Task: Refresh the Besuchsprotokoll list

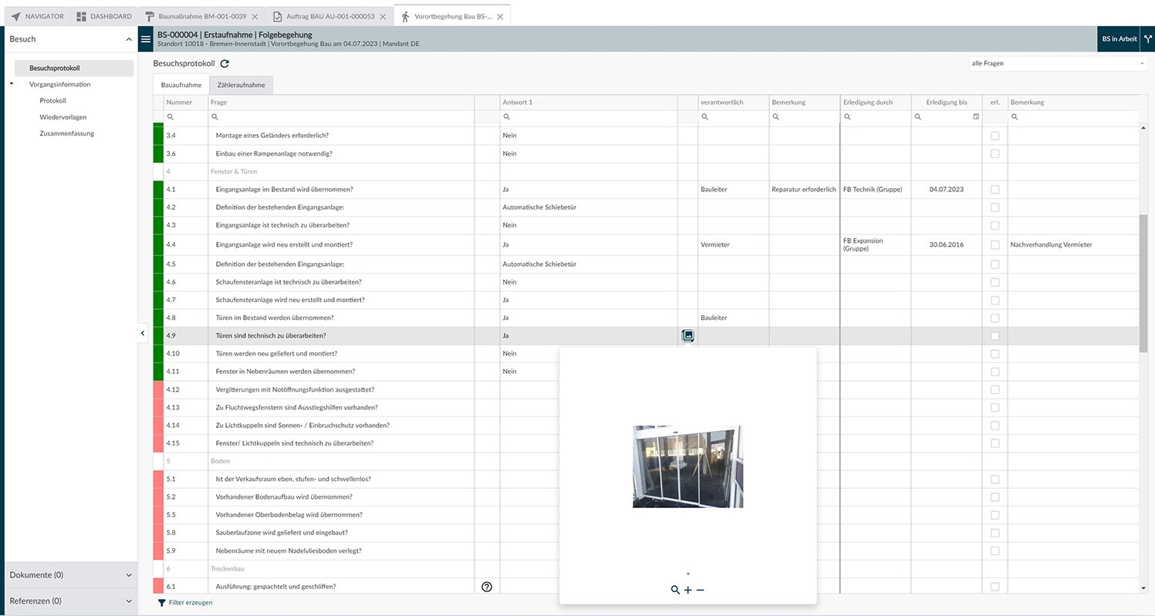Action: (225, 64)
